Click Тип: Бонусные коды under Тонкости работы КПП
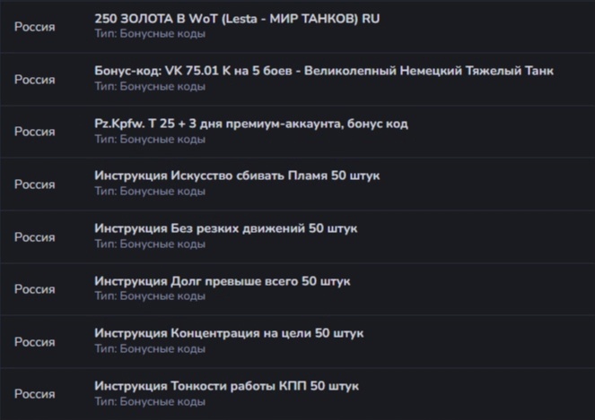 pyautogui.click(x=150, y=401)
